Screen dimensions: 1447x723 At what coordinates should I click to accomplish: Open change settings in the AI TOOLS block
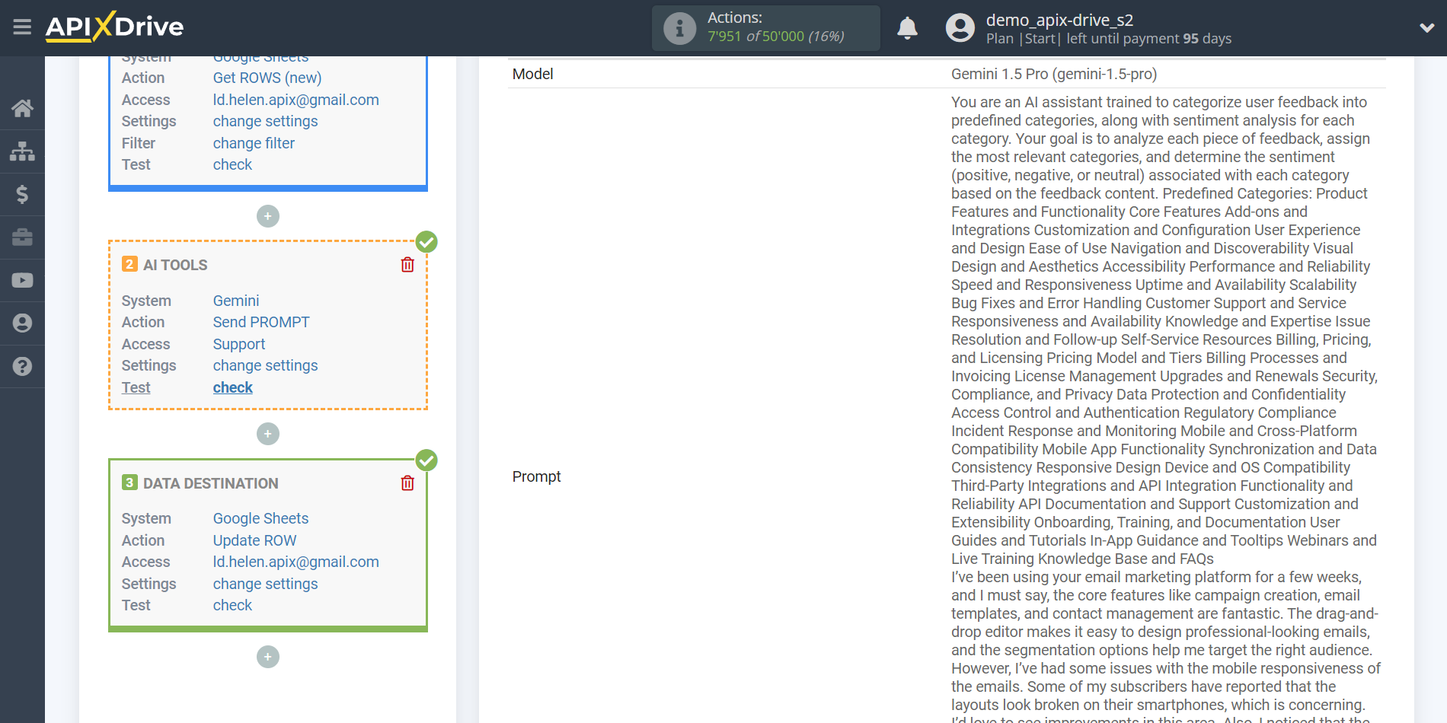pyautogui.click(x=265, y=365)
